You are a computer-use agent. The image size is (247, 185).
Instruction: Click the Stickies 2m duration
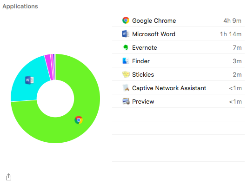coord(237,75)
